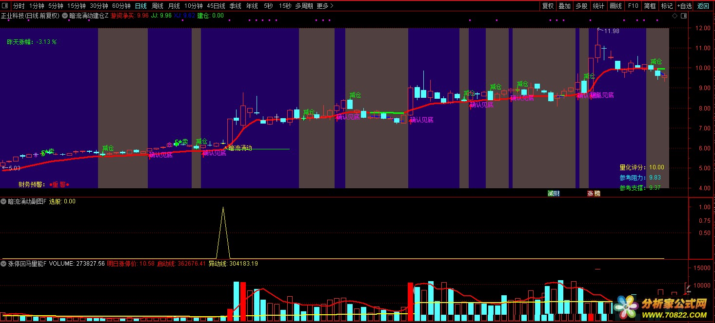Click the yellow 选股 signal spike peak

coord(223,208)
